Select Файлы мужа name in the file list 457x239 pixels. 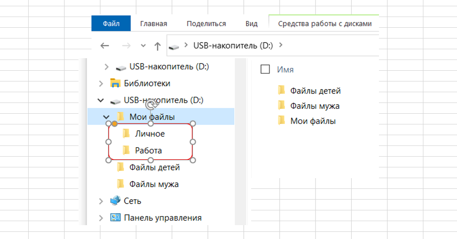click(x=315, y=106)
